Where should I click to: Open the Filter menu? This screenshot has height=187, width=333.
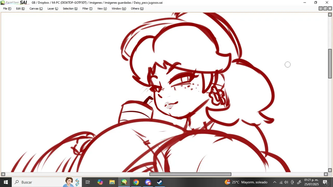click(x=87, y=9)
